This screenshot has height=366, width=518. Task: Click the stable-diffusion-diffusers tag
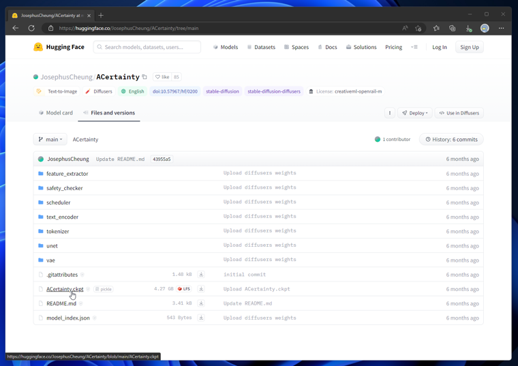(274, 91)
